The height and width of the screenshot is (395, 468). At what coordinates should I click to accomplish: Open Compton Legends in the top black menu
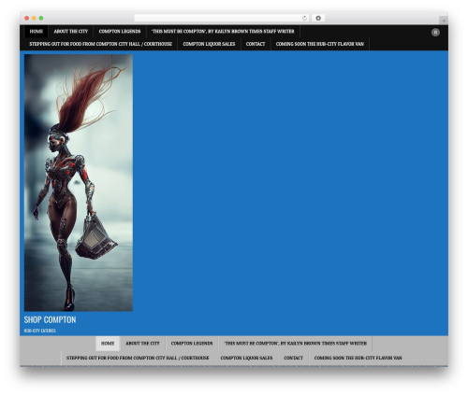pyautogui.click(x=120, y=32)
